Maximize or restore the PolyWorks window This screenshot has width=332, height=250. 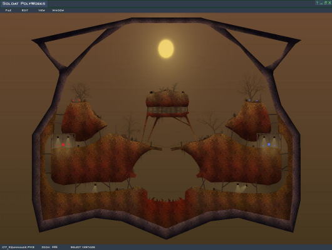[326, 2]
